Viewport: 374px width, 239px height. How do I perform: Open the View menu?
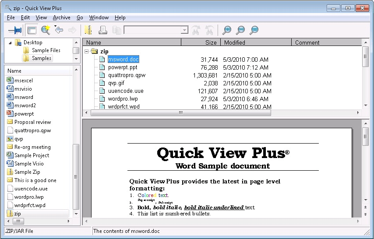point(41,18)
